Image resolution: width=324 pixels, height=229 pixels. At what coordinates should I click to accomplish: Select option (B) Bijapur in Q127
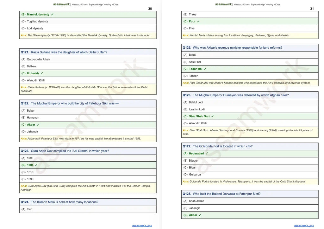(x=250, y=161)
